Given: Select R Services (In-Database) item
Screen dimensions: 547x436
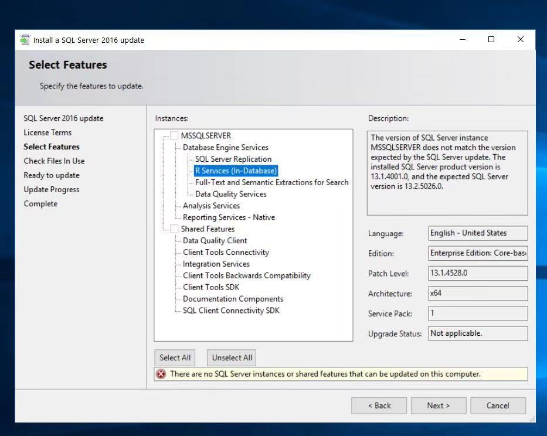Looking at the screenshot, I should click(236, 171).
